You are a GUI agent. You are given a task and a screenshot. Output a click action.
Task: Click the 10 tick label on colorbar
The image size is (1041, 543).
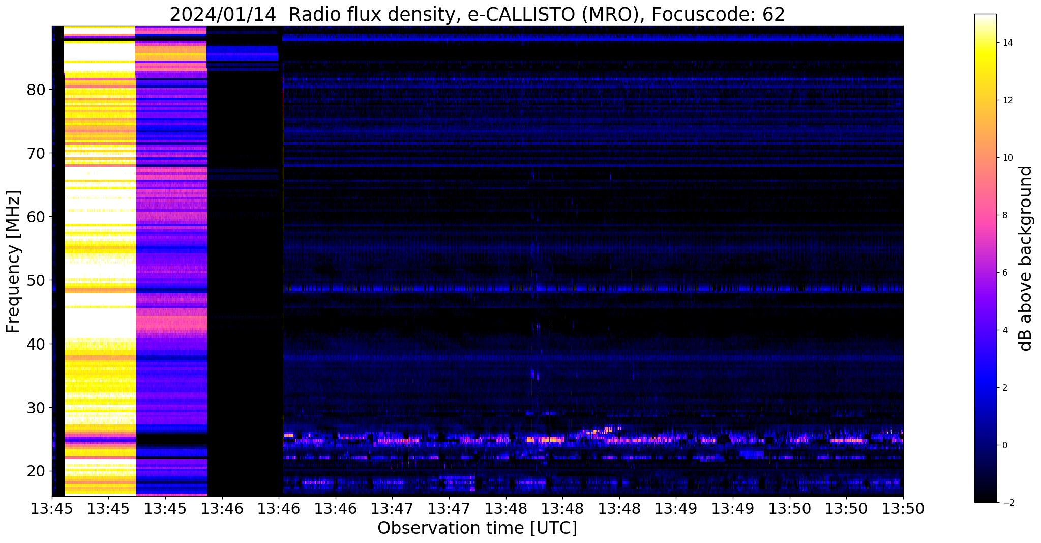1007,158
